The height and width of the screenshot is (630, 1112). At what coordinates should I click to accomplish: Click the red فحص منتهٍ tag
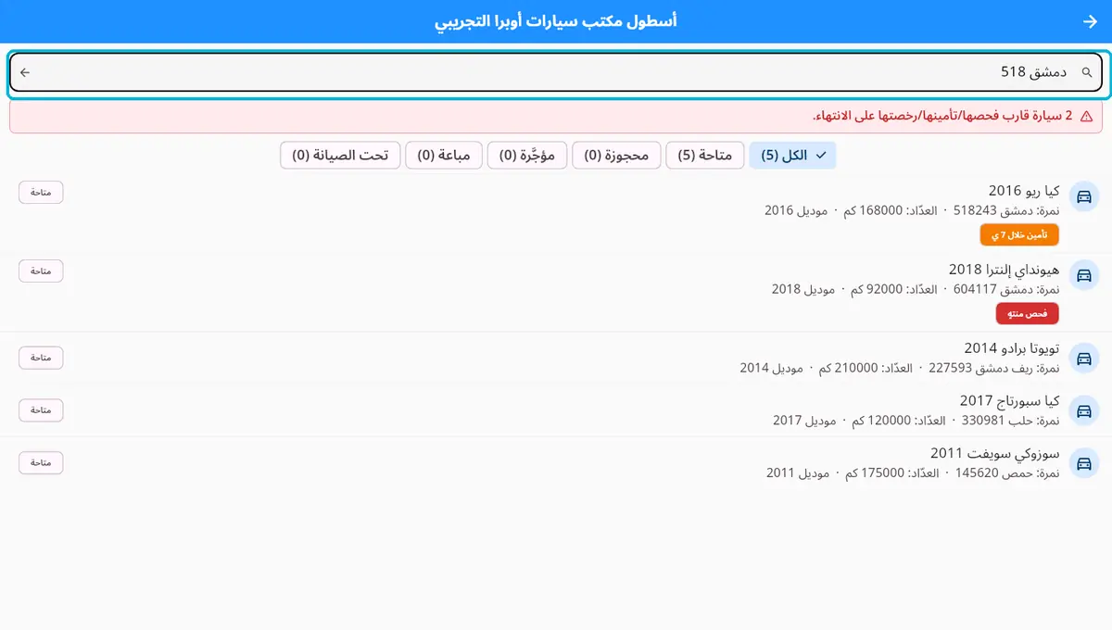1027,313
